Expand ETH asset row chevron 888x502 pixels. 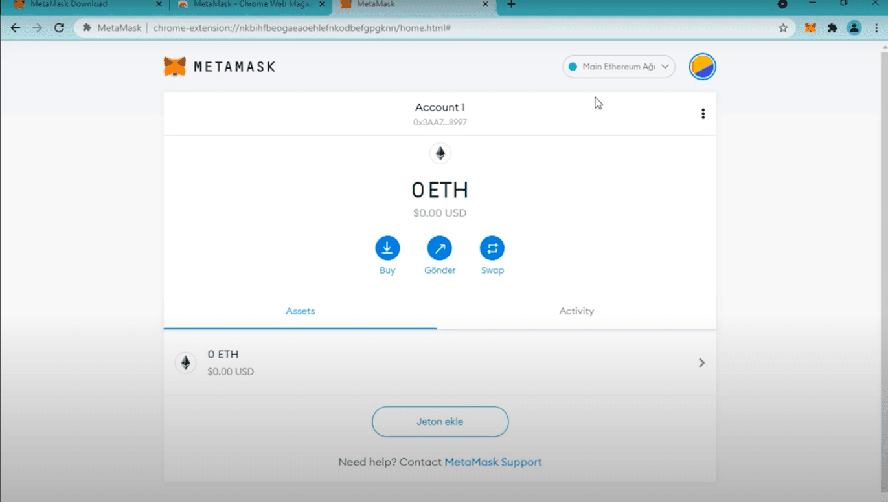(701, 363)
